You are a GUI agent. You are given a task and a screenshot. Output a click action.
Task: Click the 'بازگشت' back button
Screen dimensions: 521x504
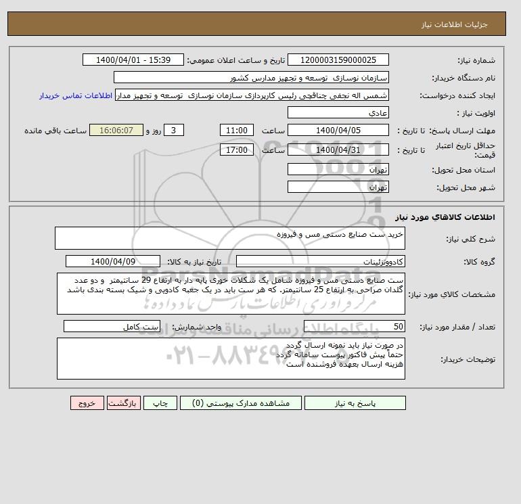(x=124, y=403)
